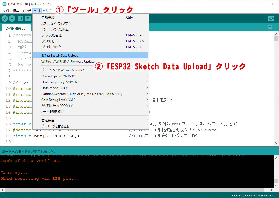Expand Upload Speed "921600" submenu
Screen dimensions: 279x198
[x=90, y=76]
